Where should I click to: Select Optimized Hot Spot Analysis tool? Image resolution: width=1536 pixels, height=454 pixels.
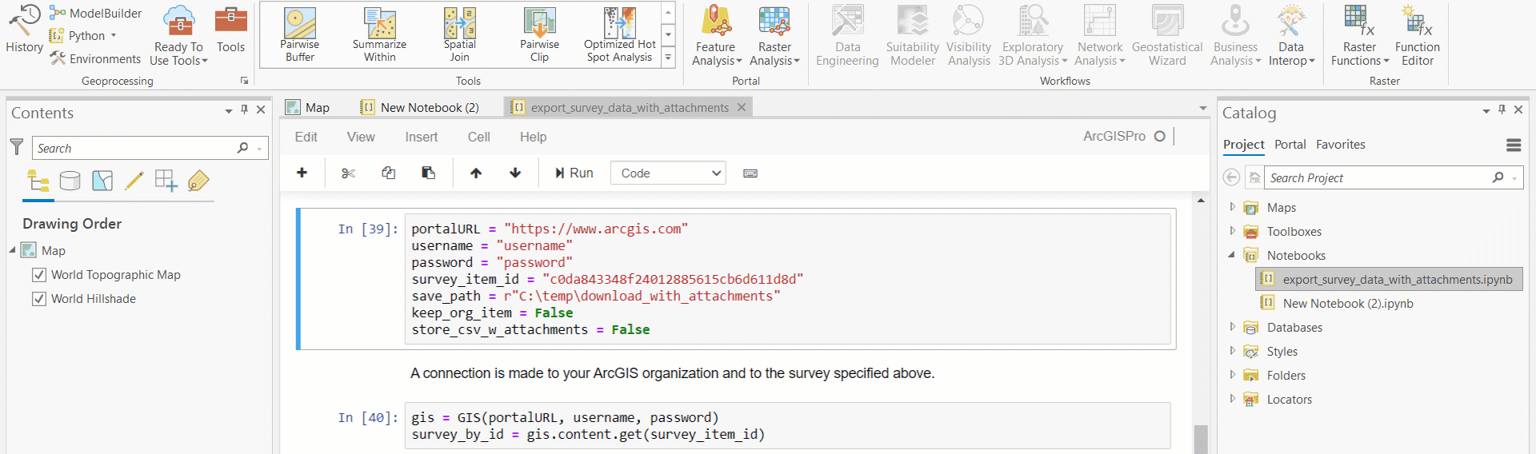(620, 34)
